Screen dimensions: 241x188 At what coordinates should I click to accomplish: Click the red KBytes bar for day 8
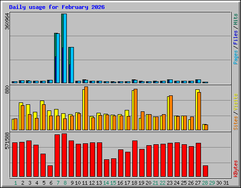[64, 155]
